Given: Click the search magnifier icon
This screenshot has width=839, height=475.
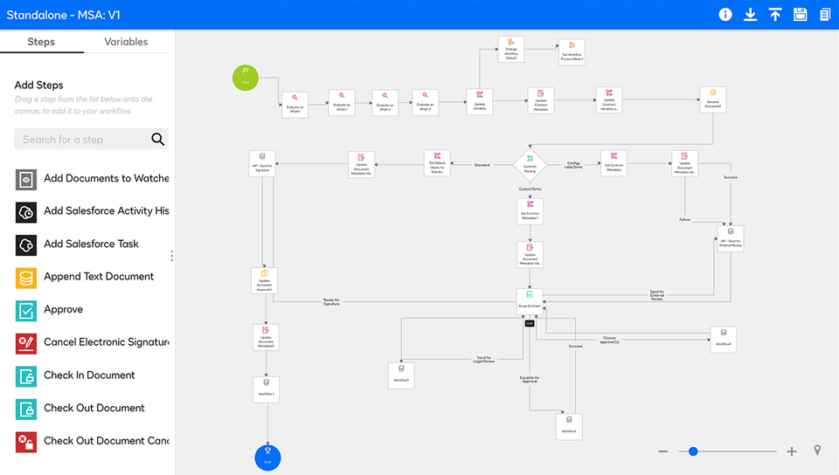Looking at the screenshot, I should click(x=157, y=139).
